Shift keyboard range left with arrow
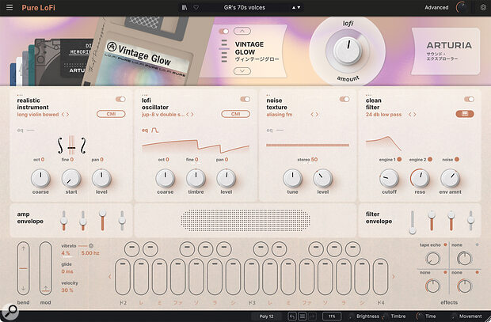 point(109,277)
